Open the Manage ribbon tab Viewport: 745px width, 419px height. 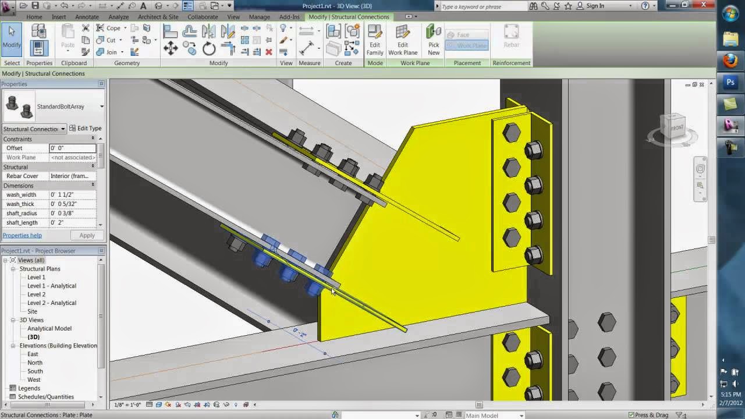click(x=259, y=17)
